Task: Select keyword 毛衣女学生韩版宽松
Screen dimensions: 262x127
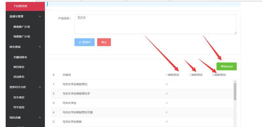Action: [75, 84]
